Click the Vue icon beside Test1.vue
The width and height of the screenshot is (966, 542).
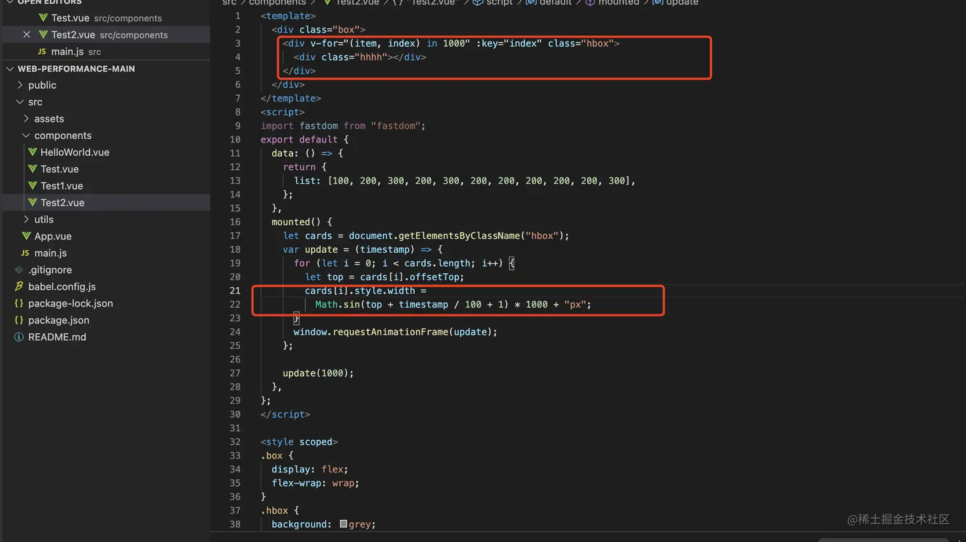[x=33, y=185]
